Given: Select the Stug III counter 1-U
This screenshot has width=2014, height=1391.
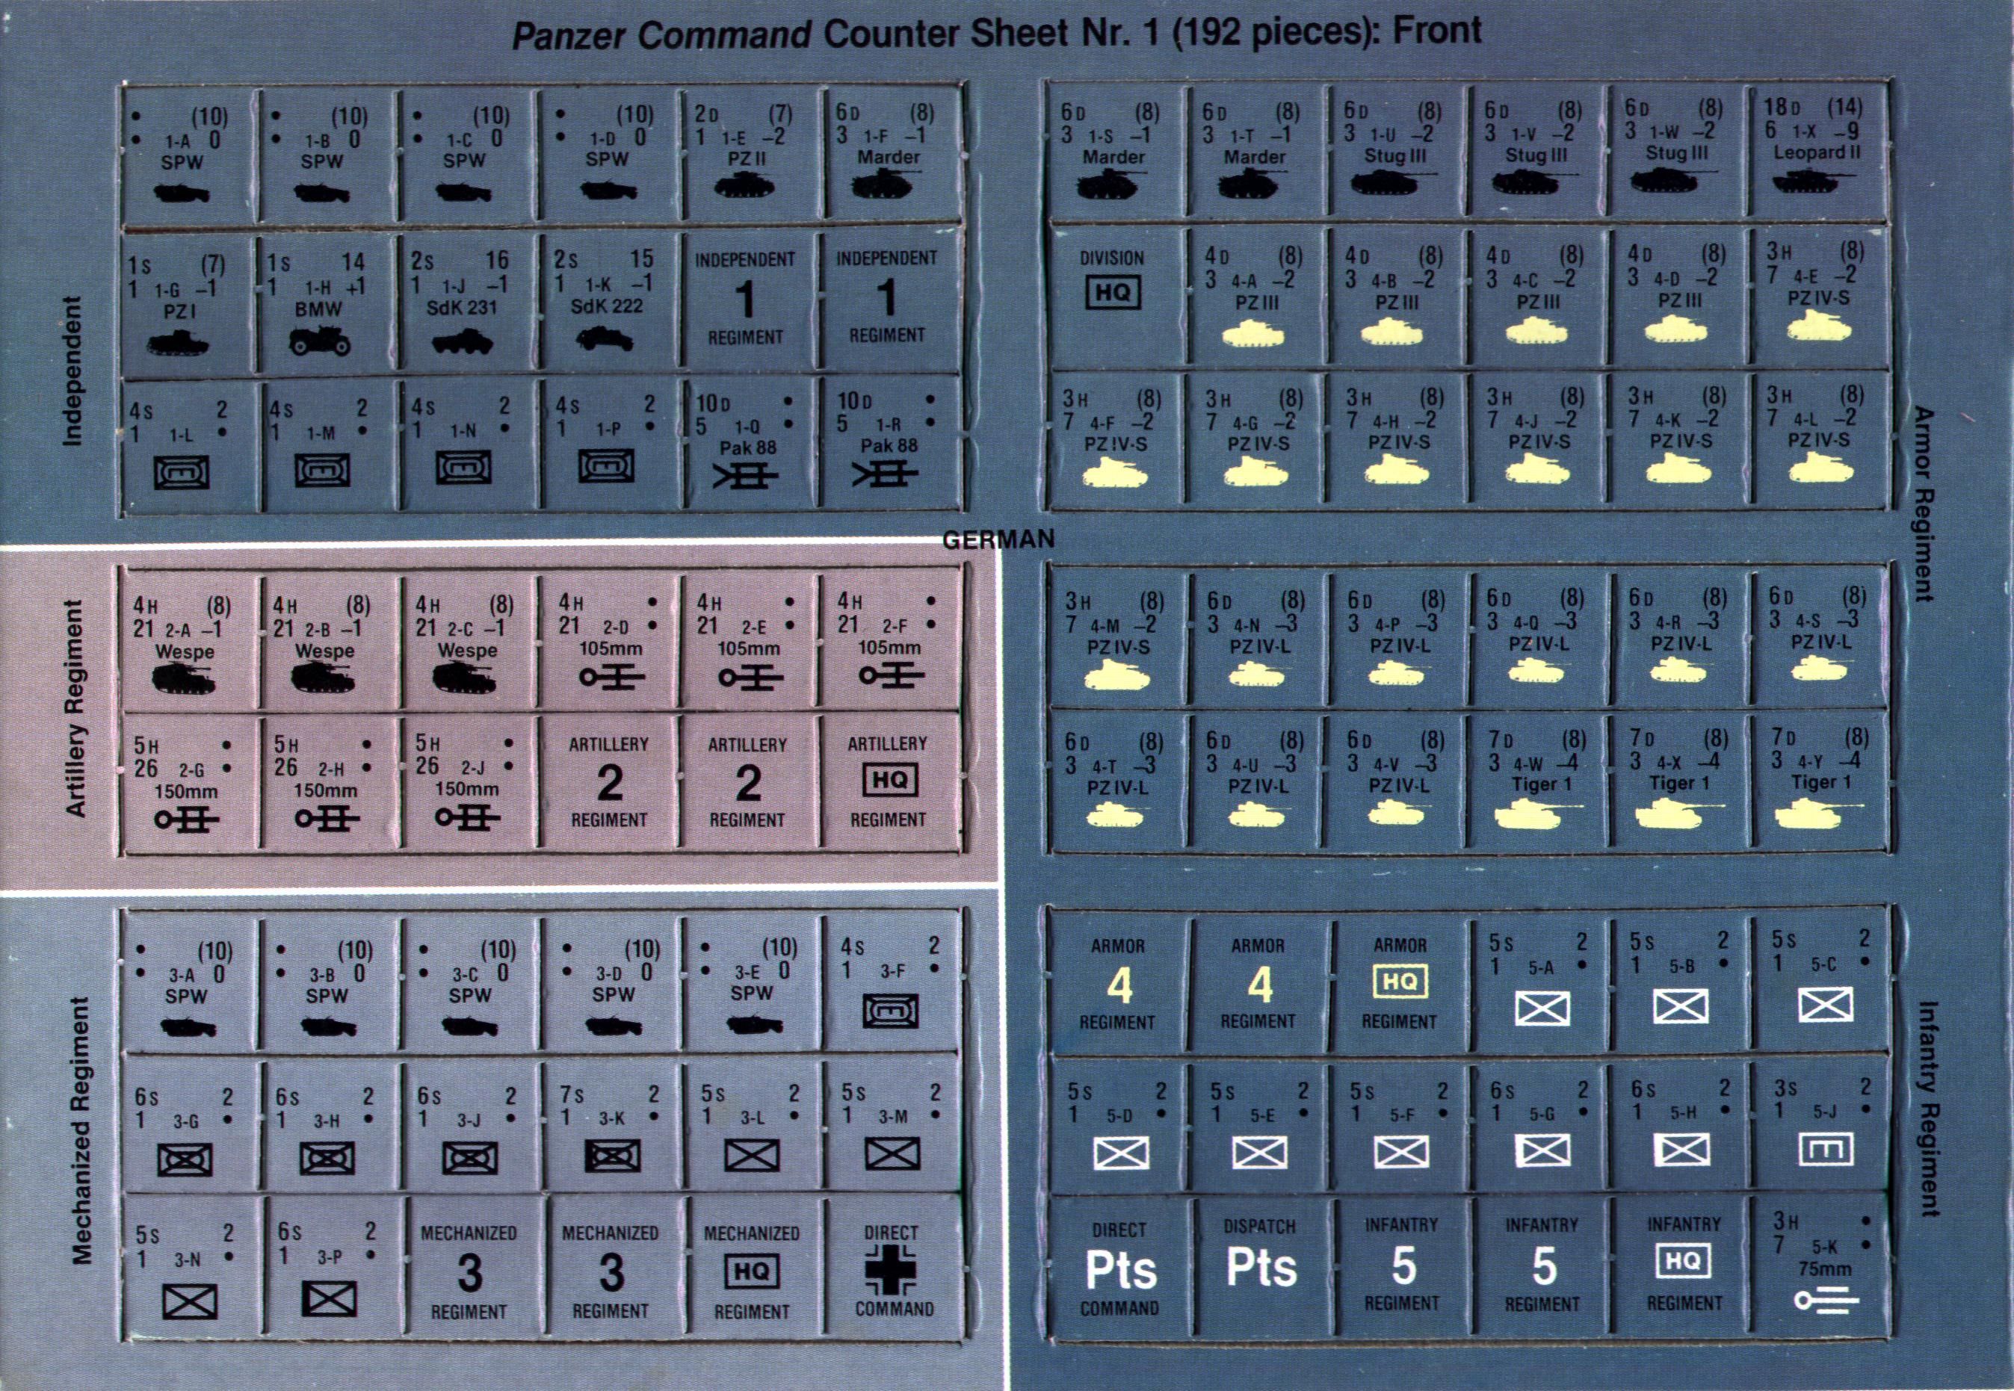Looking at the screenshot, I should (1395, 150).
